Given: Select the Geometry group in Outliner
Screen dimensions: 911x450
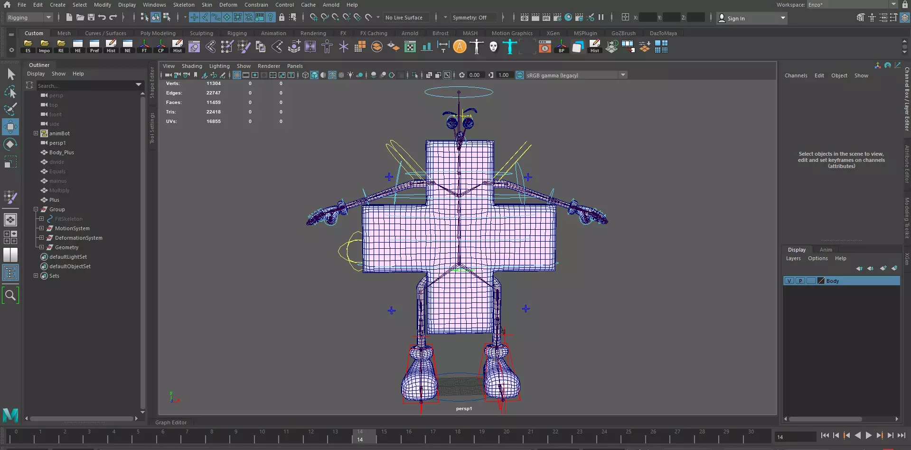Looking at the screenshot, I should click(66, 247).
